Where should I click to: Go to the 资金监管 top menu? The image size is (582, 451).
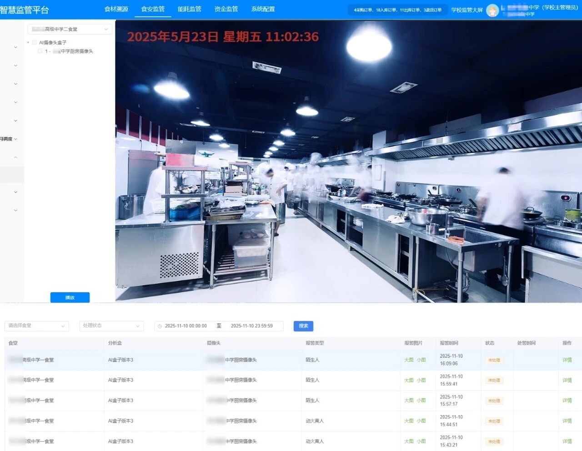pos(226,9)
